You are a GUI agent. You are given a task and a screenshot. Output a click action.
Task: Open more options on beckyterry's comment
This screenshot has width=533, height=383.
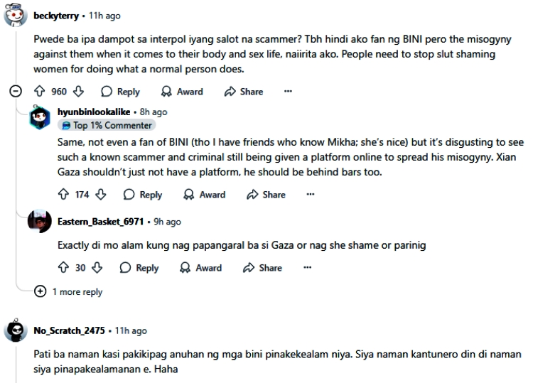click(288, 92)
